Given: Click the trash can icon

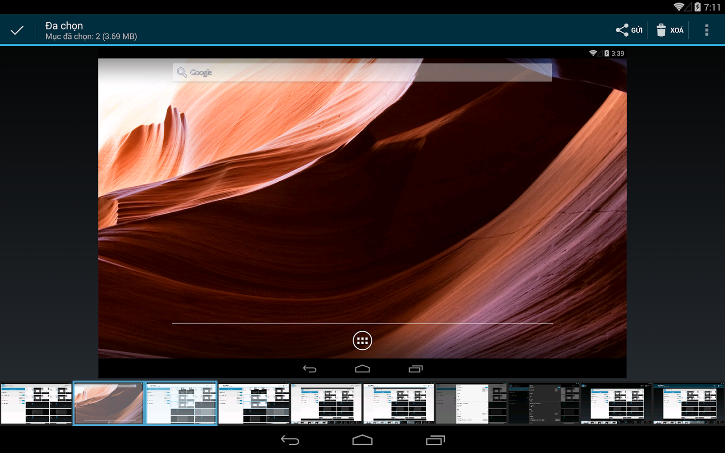Looking at the screenshot, I should (661, 30).
